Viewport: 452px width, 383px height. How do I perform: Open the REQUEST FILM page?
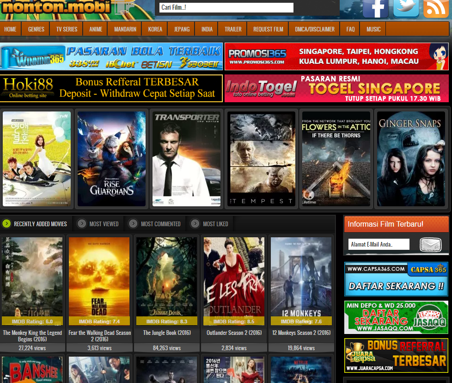268,29
